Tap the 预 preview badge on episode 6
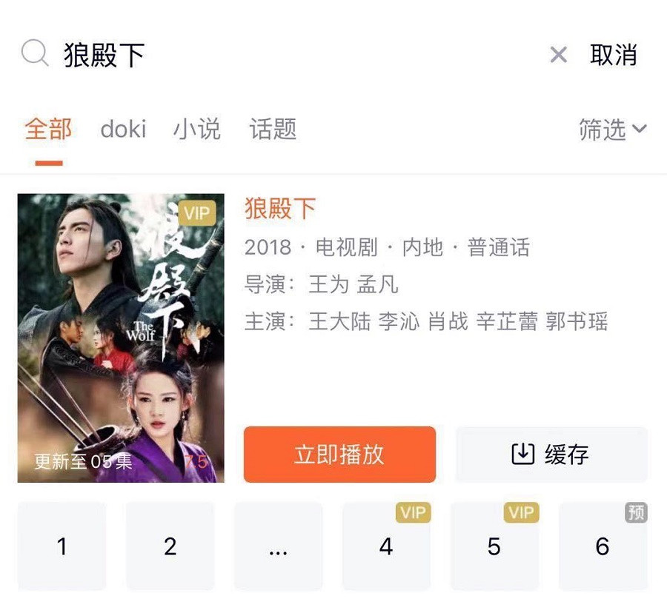 point(636,512)
